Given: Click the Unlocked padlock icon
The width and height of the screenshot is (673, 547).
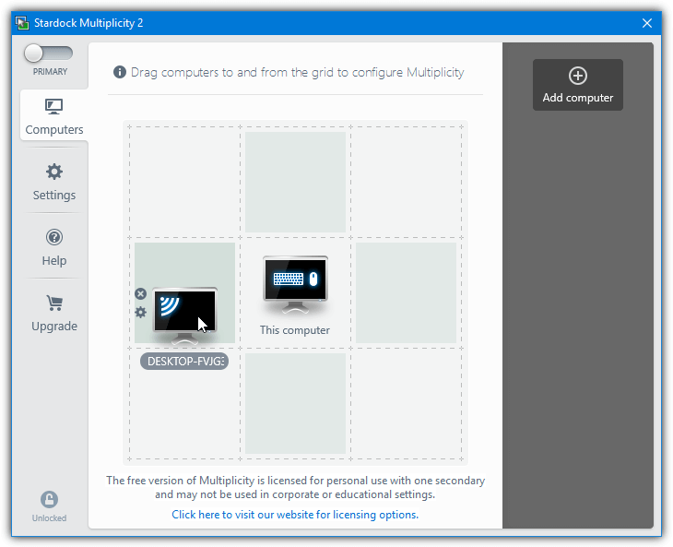Looking at the screenshot, I should (50, 500).
